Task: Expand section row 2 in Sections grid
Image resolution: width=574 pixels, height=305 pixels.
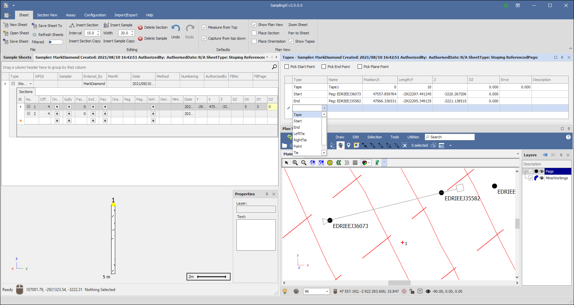Action: [x=29, y=114]
